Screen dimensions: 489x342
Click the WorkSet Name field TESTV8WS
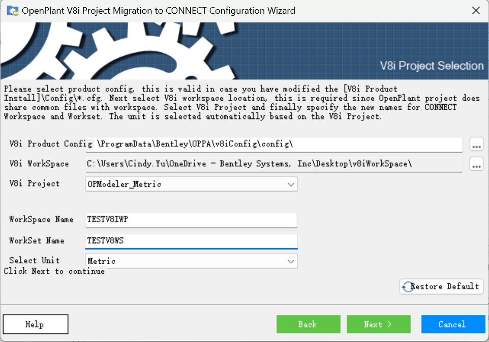[x=191, y=241]
